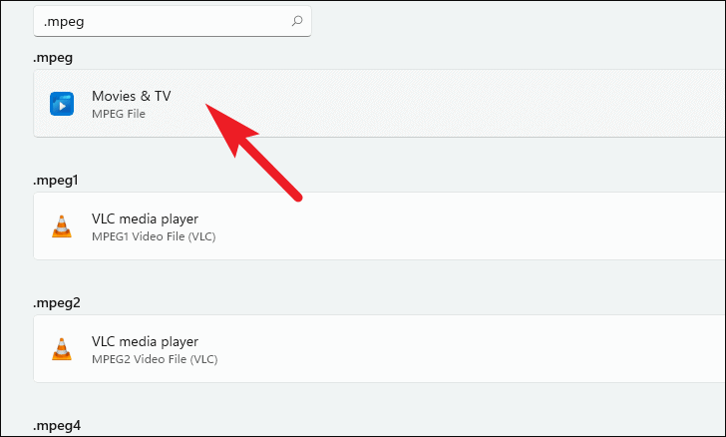
Task: Open the default app card for .mpeg
Action: tap(379, 104)
